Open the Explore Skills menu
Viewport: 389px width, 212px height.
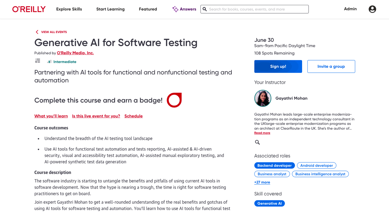[69, 9]
